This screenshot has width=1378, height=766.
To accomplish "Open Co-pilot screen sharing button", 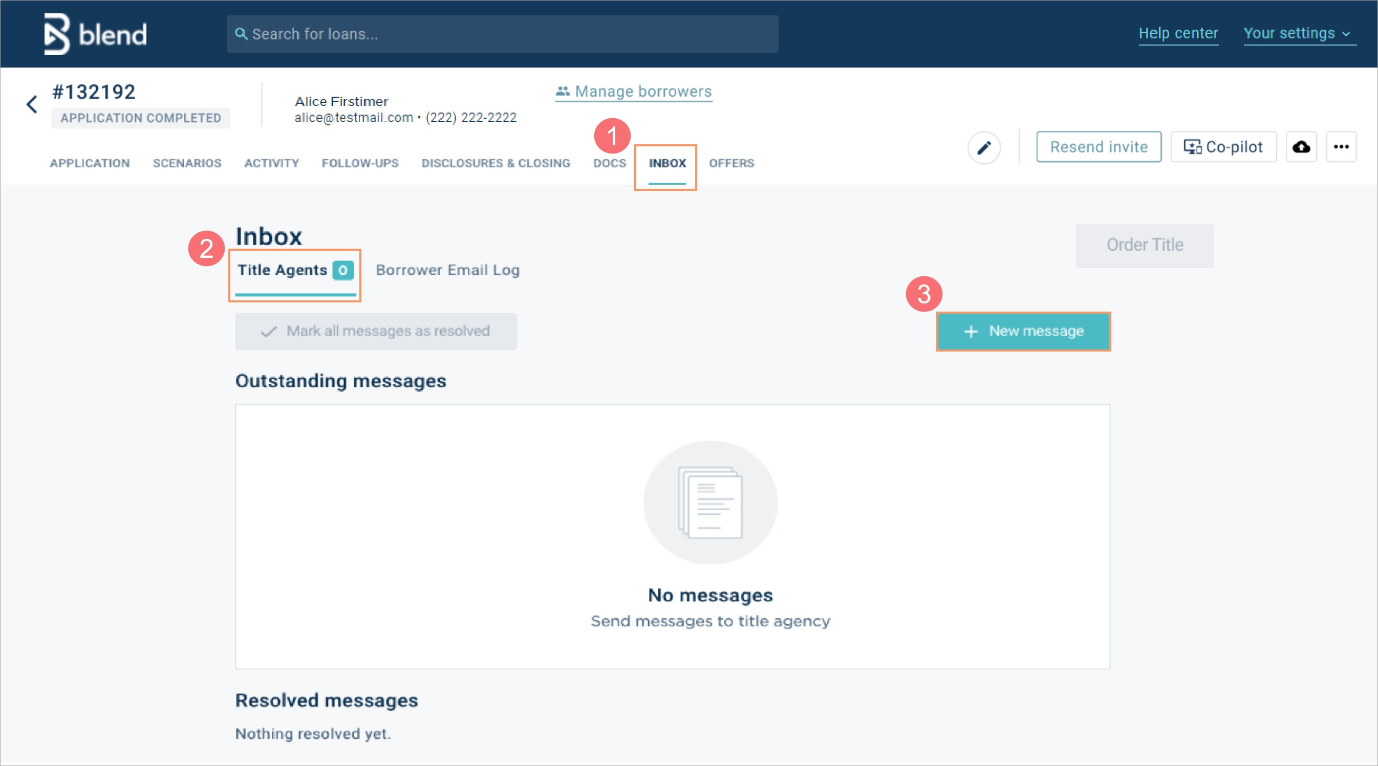I will [x=1223, y=146].
